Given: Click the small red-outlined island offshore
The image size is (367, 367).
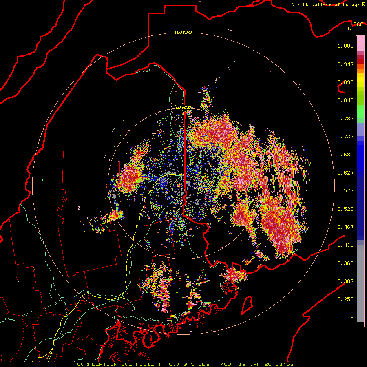Looking at the screenshot, I should [x=247, y=305].
